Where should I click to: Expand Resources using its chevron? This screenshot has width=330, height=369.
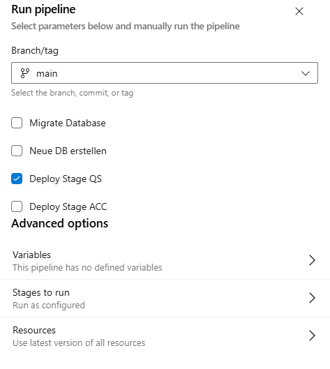tap(312, 336)
